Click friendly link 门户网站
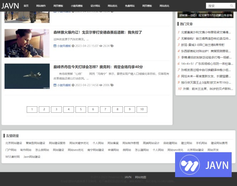 (x=11, y=150)
